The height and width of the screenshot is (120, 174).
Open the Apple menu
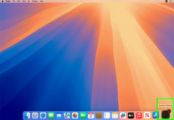3,1
